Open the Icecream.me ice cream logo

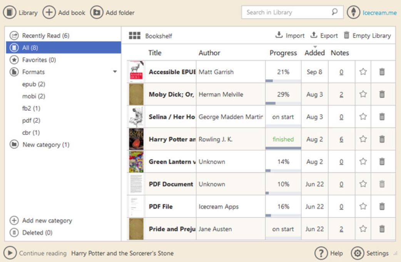click(353, 12)
